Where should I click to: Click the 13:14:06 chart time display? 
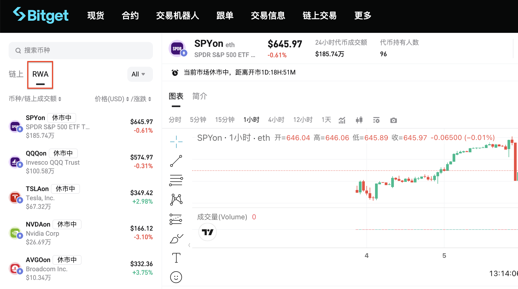[503, 274]
